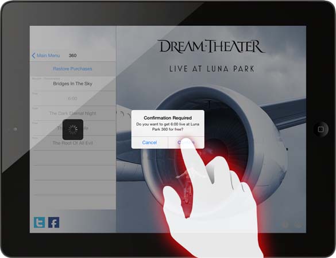Go back via Main Menu chevron
The height and width of the screenshot is (258, 336).
(45, 56)
